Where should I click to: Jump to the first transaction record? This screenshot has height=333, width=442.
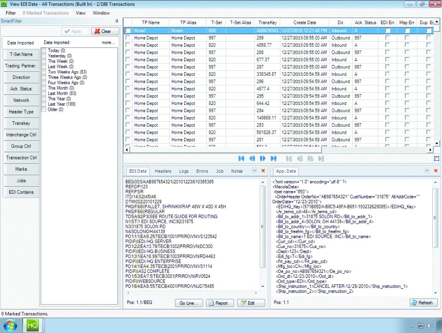coord(241,158)
